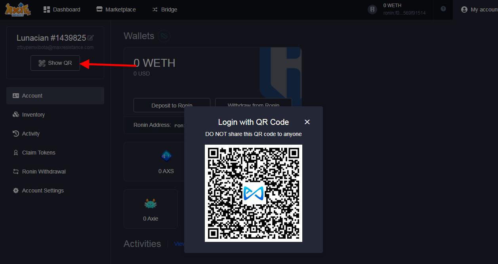Select Account in the sidebar
This screenshot has width=498, height=264.
coord(55,96)
